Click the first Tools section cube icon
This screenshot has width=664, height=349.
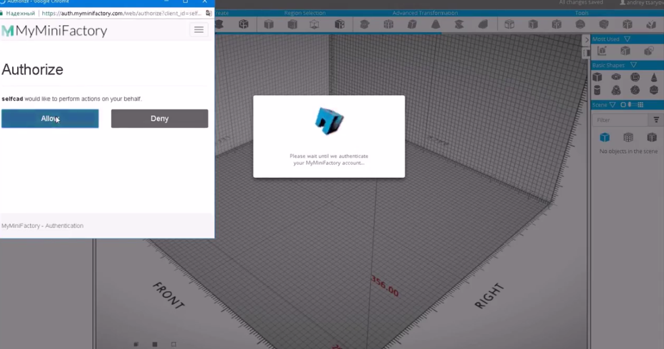(509, 24)
